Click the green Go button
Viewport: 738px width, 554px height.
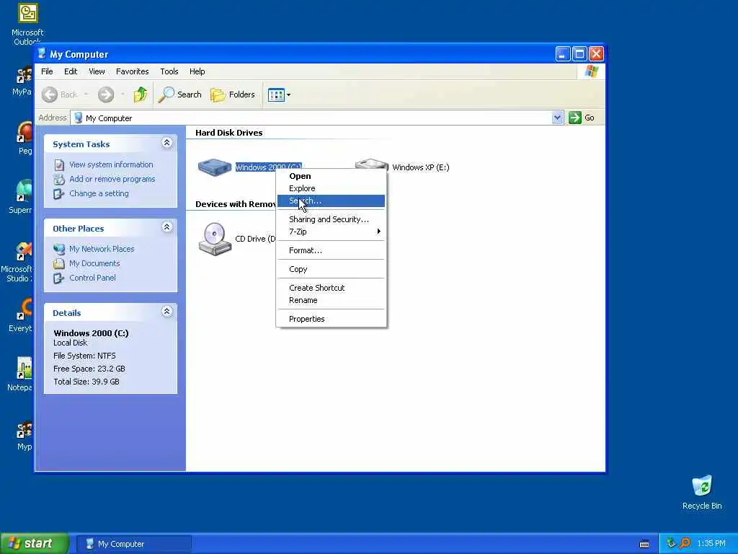(x=582, y=118)
